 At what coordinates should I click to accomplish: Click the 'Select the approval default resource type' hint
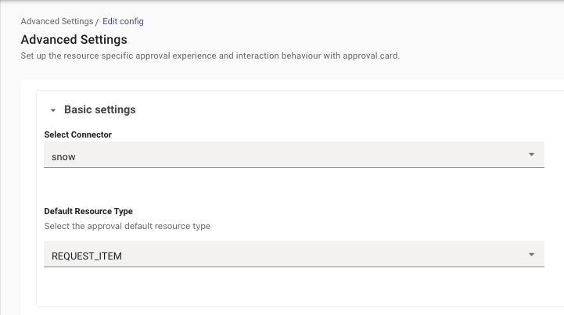(x=128, y=226)
